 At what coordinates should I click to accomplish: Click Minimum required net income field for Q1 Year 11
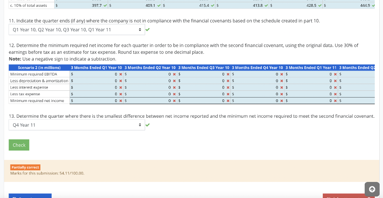pyautogui.click(x=311, y=101)
